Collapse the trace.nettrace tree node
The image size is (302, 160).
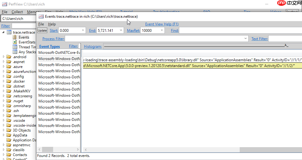tap(3, 32)
